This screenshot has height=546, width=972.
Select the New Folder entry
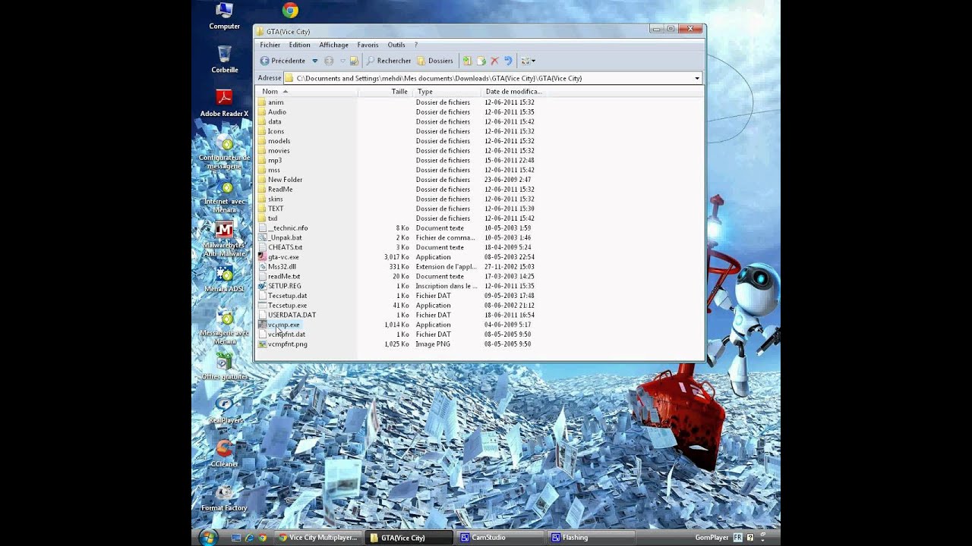280,180
